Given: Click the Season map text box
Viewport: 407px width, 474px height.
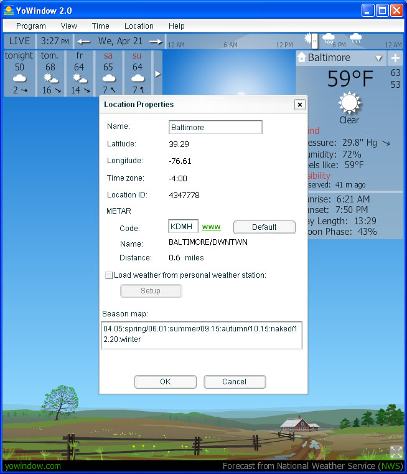Looking at the screenshot, I should pyautogui.click(x=202, y=335).
